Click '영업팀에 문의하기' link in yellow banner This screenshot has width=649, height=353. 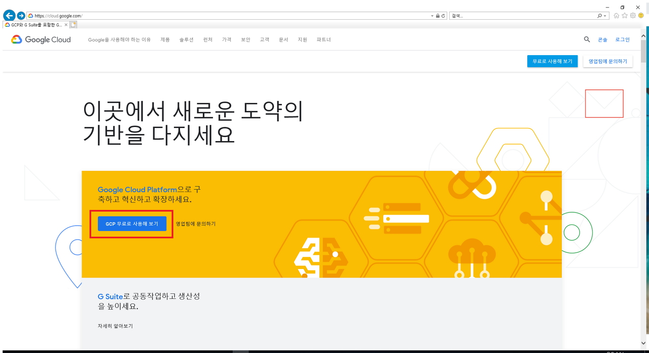tap(196, 224)
